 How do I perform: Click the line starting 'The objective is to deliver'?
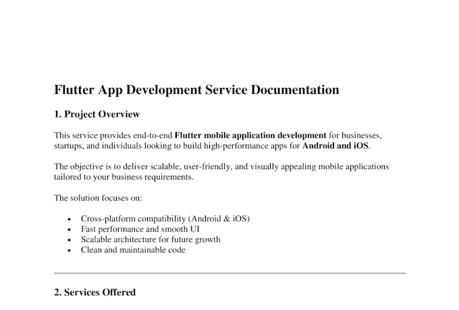click(221, 167)
